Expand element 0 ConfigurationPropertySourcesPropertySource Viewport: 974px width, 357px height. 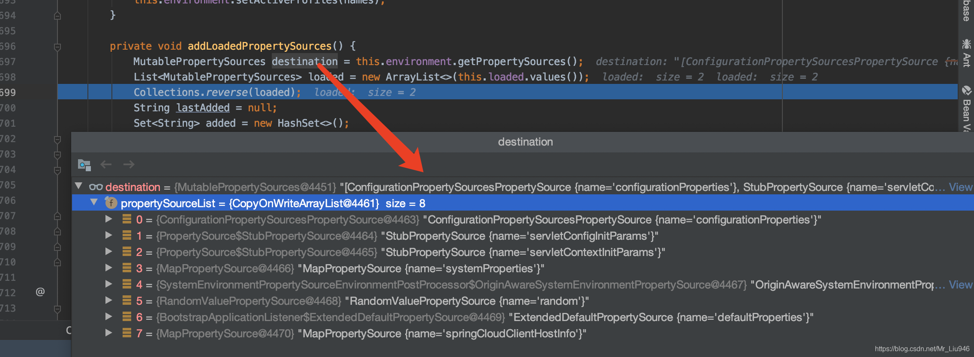[x=109, y=219]
